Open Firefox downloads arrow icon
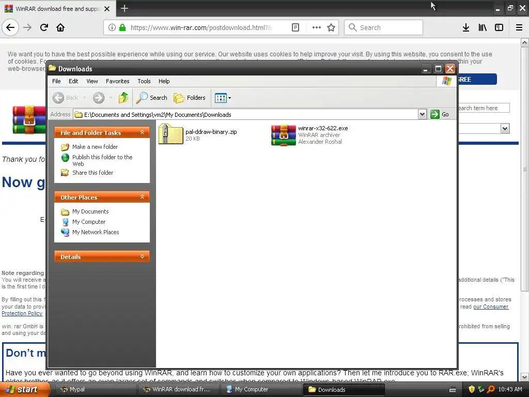529x397 pixels. pyautogui.click(x=466, y=27)
